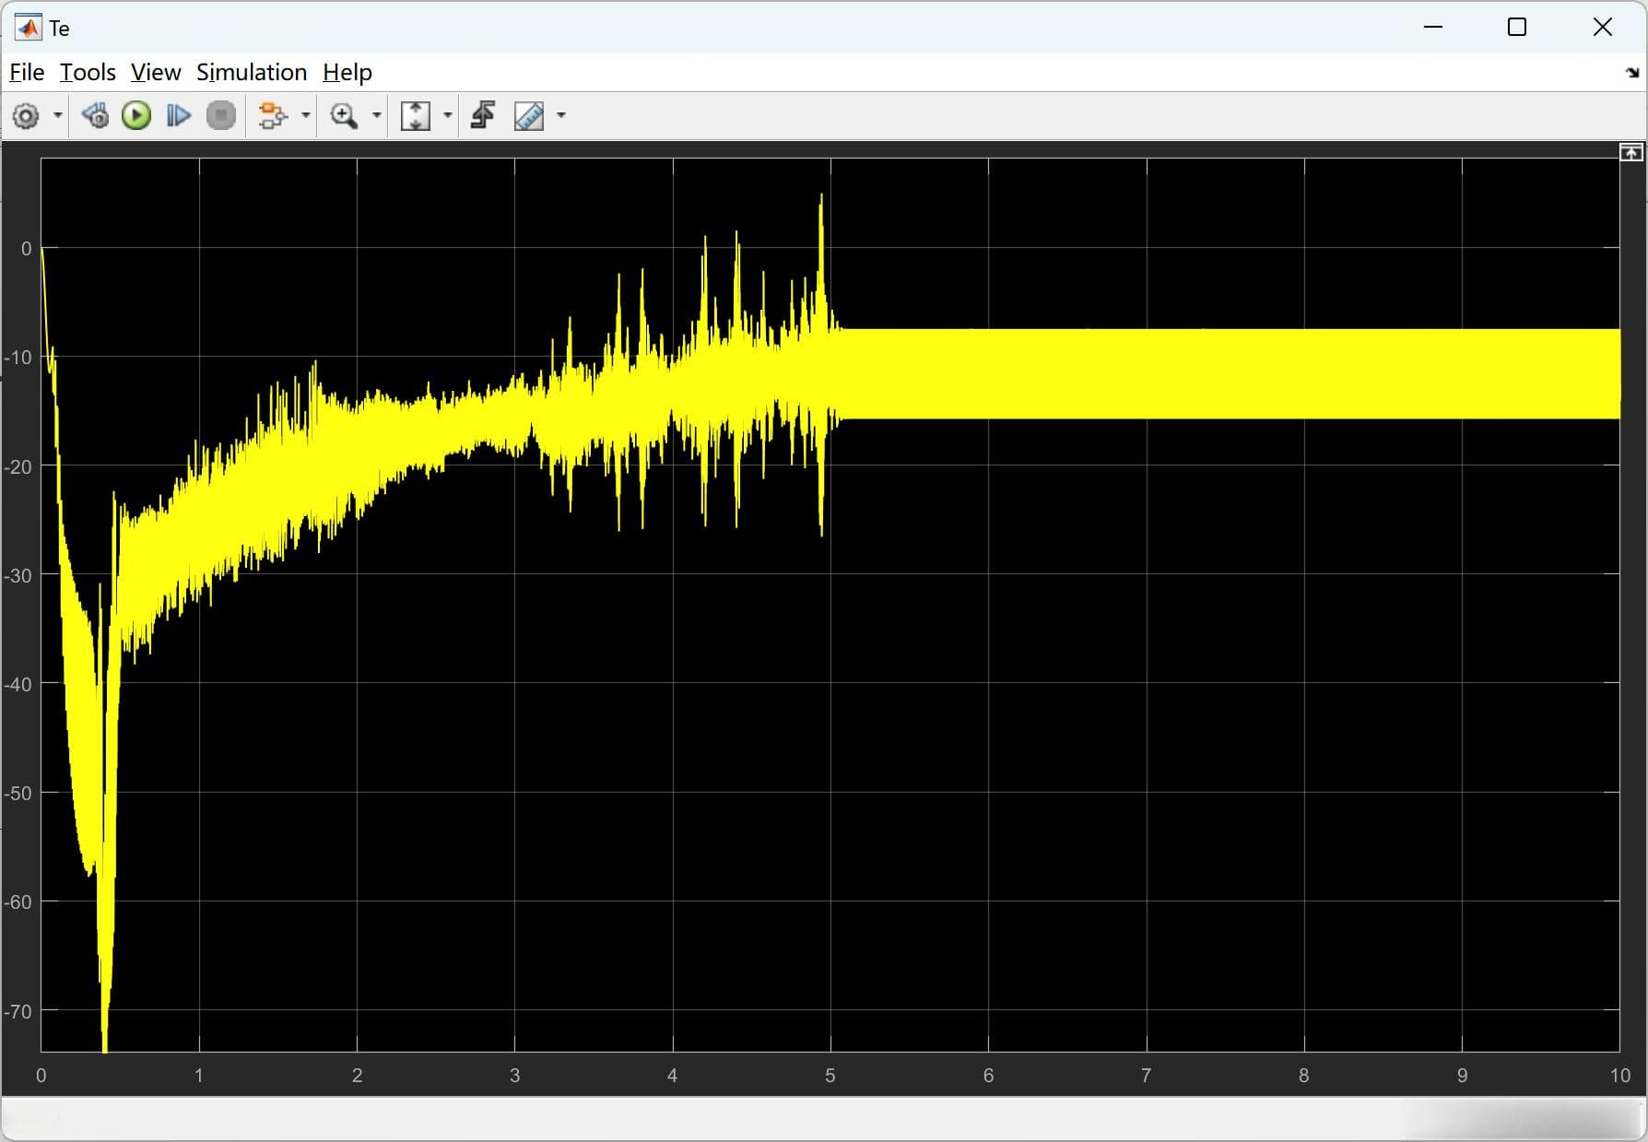Expand dropdown arrow beside Cursor Measurements icon
1648x1142 pixels.
point(561,116)
